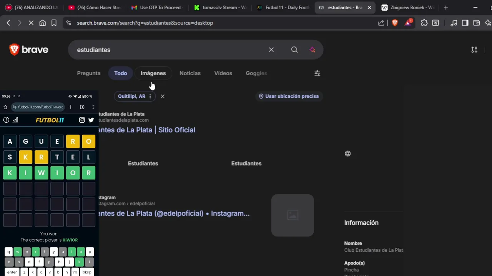Open the extensions puzzle-piece menu
The width and height of the screenshot is (492, 276).
424,23
